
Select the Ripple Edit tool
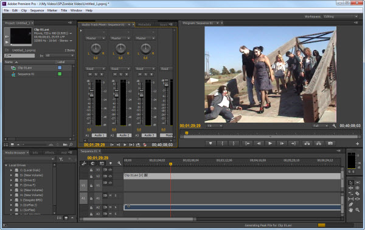[350, 188]
